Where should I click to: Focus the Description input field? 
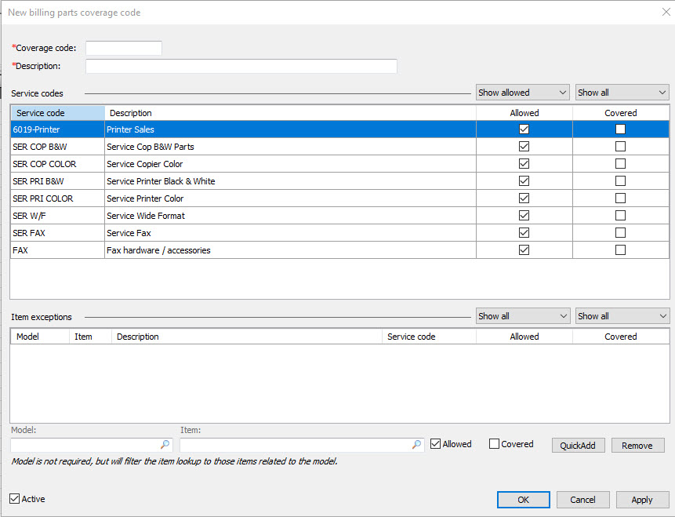(x=241, y=67)
